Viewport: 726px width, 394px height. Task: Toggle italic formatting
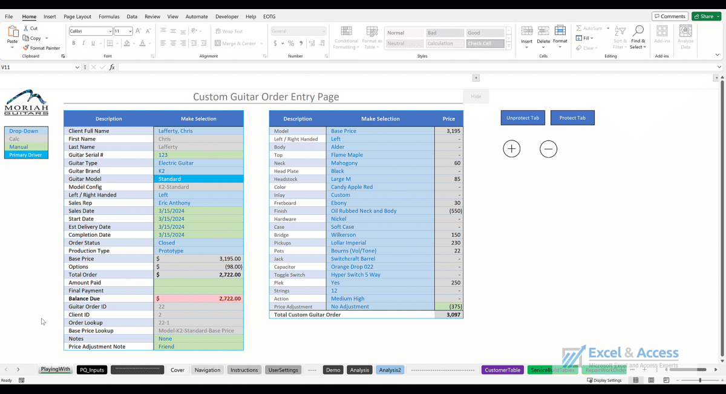pos(82,43)
